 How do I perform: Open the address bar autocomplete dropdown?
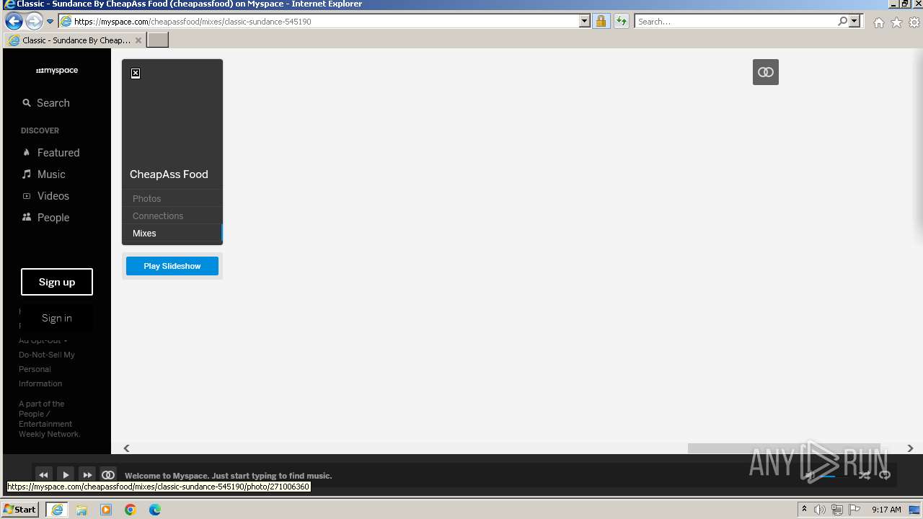(x=585, y=22)
